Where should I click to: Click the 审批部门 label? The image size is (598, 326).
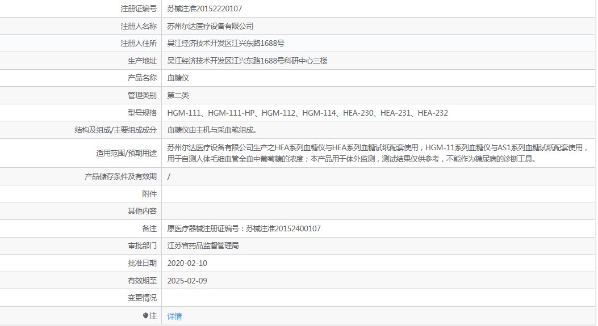point(142,245)
